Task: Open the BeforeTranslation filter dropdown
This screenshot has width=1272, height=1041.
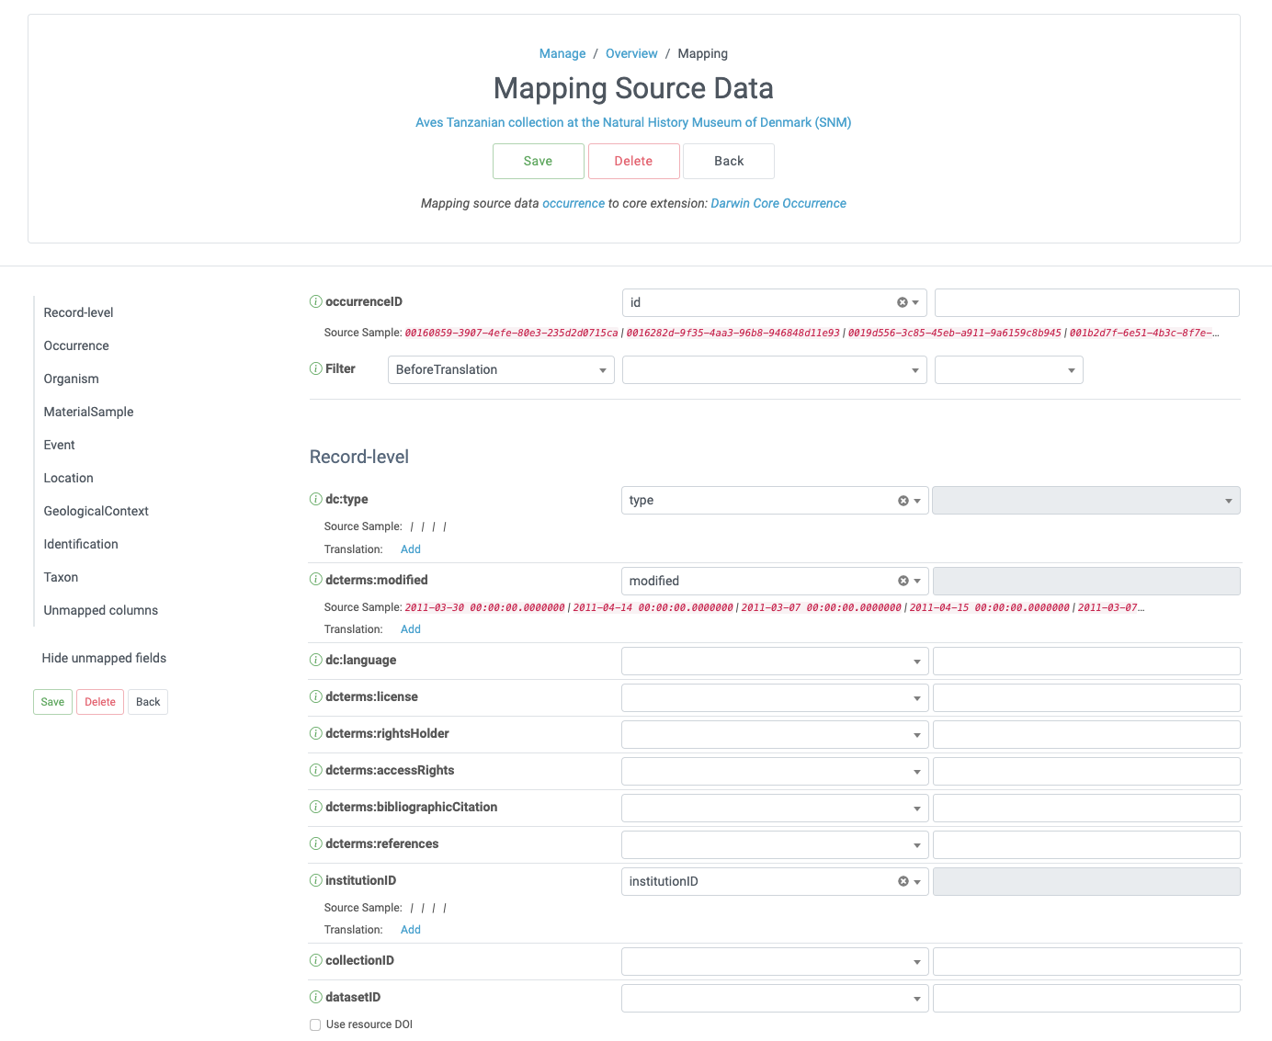Action: tap(500, 369)
